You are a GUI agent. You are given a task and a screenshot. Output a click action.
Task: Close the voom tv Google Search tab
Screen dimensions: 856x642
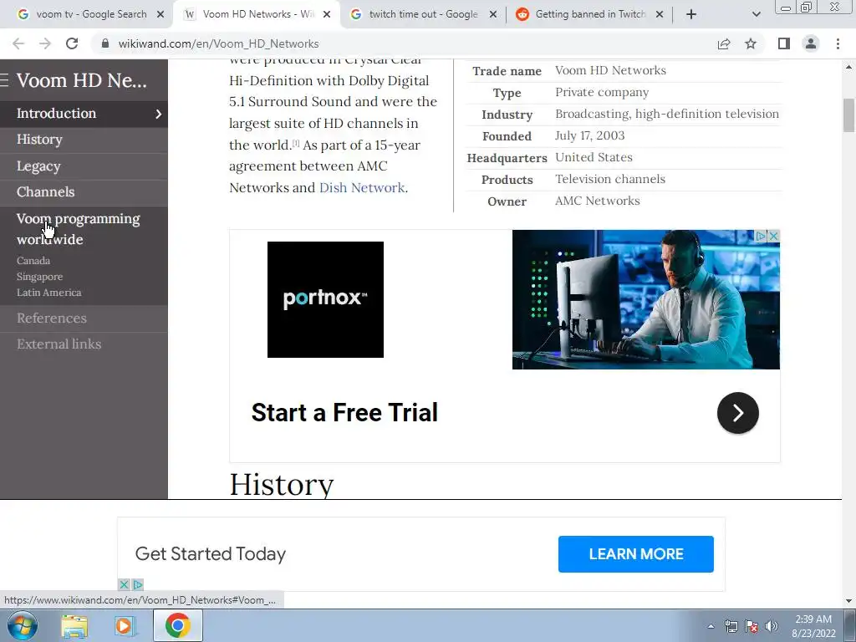coord(160,15)
